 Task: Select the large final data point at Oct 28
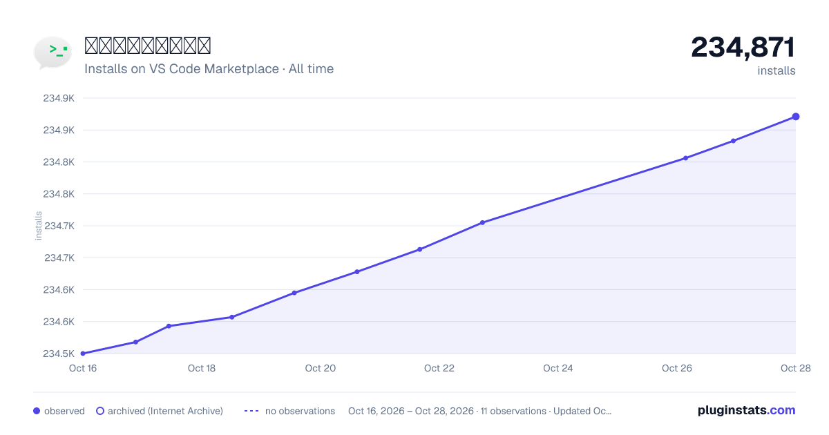coord(796,117)
